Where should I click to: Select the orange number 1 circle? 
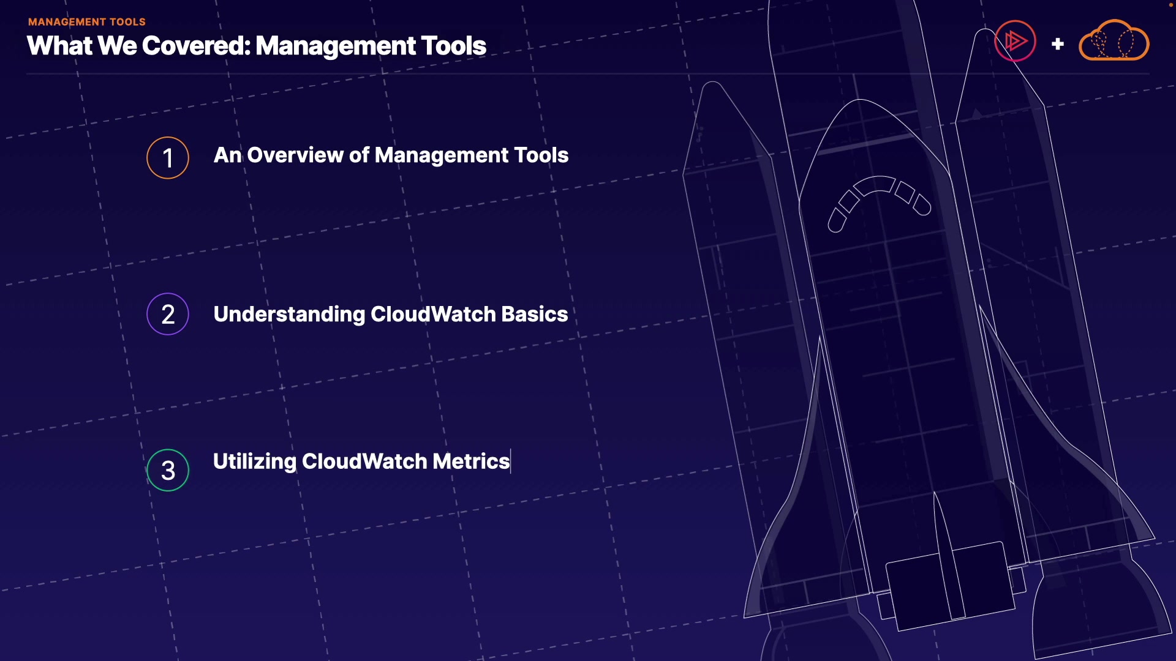(168, 158)
